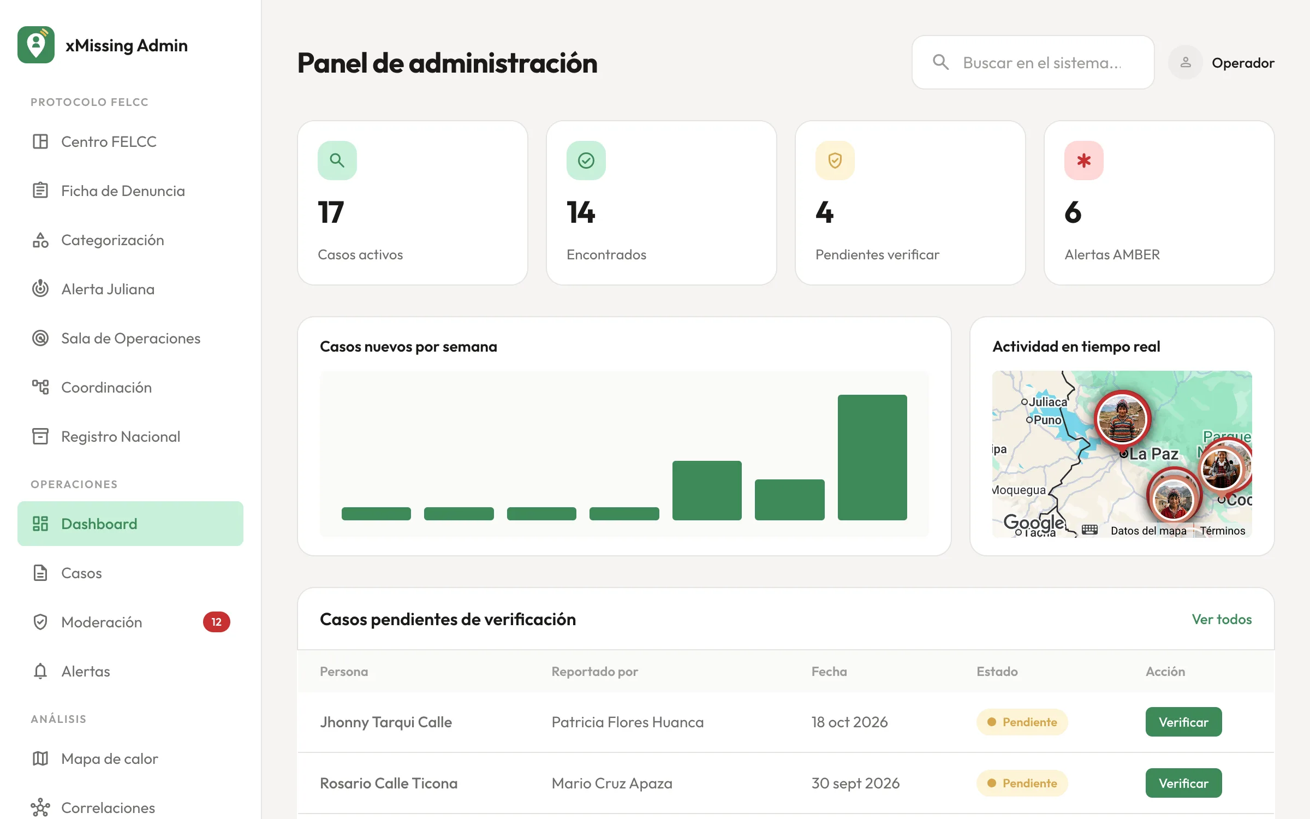
Task: Click the xMissing Admin logo icon
Action: tap(36, 45)
